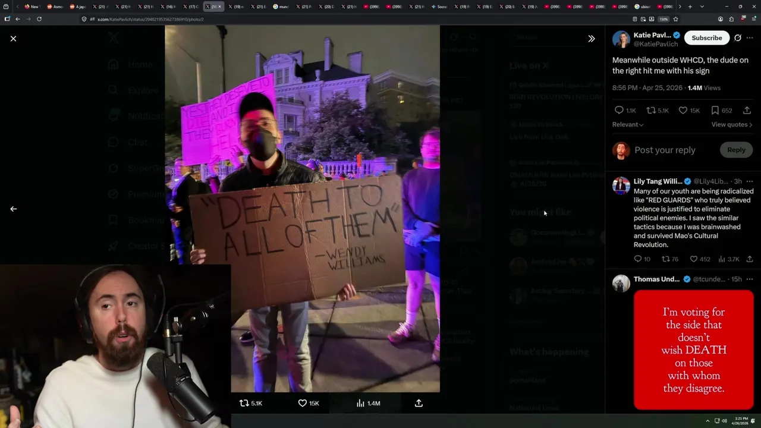Open Lily Tang Williams' avatar

point(621,185)
